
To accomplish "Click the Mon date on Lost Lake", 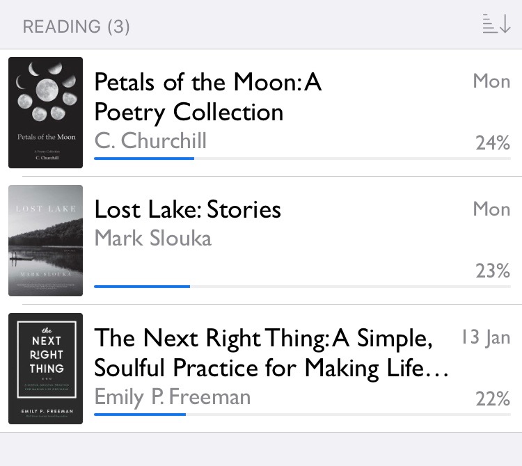I will (491, 209).
